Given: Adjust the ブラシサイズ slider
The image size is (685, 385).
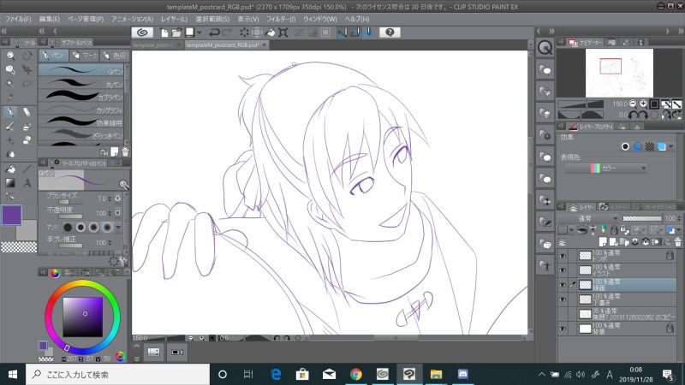Looking at the screenshot, I should pos(70,202).
